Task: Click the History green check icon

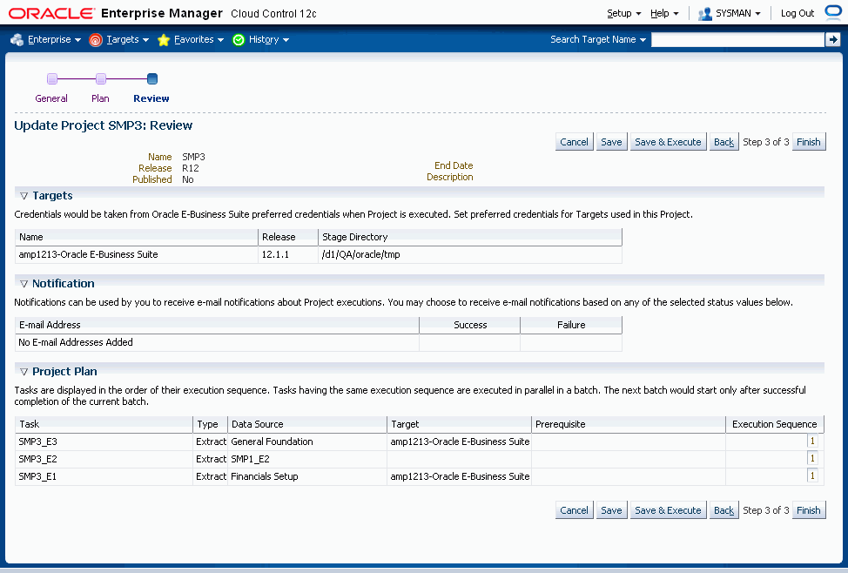Action: 239,40
